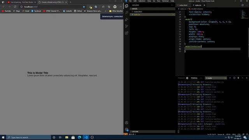
Task: Show more bookmarks overflow chevron
Action: point(105,11)
